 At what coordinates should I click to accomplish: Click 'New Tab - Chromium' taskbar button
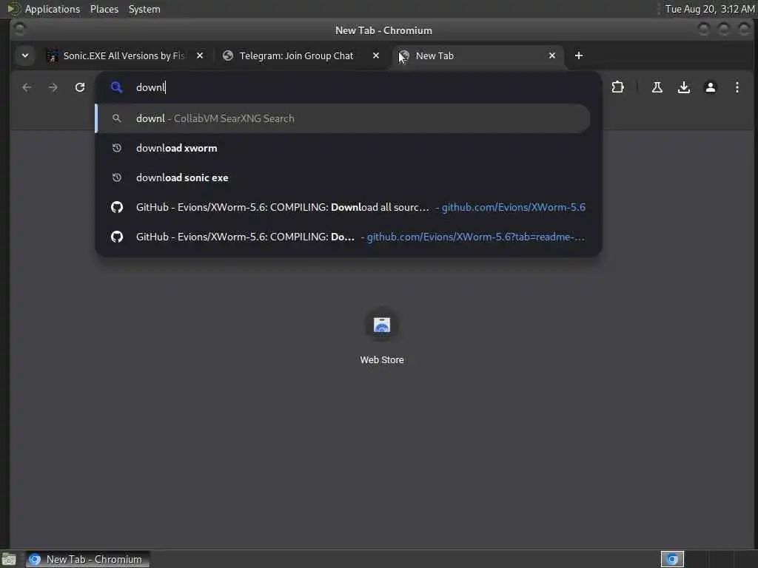pyautogui.click(x=87, y=559)
